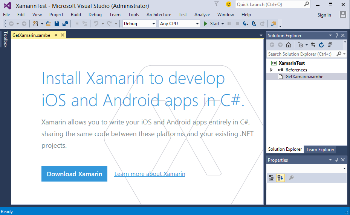Close the Properties panel
The height and width of the screenshot is (215, 350).
343,160
